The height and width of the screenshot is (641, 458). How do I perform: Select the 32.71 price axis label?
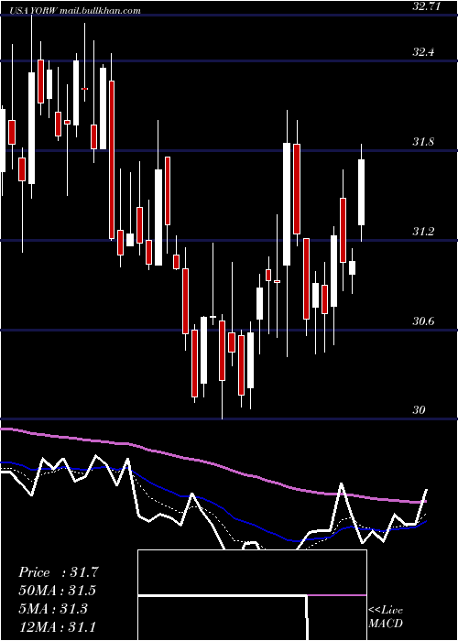tap(427, 6)
